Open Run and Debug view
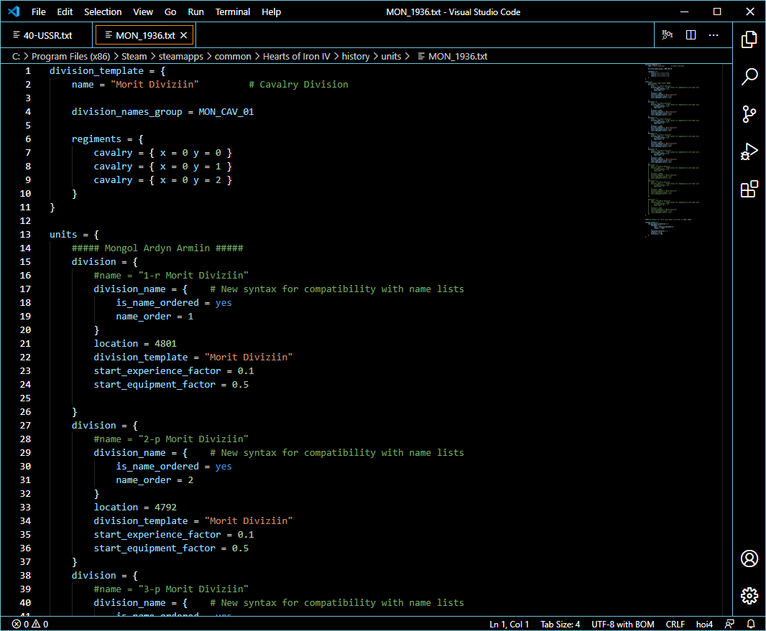Screen dimensions: 766x631 [x=749, y=151]
